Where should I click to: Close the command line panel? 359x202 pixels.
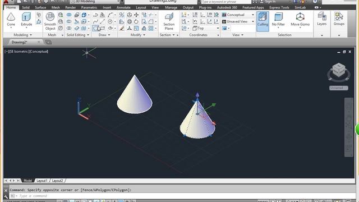click(6, 190)
